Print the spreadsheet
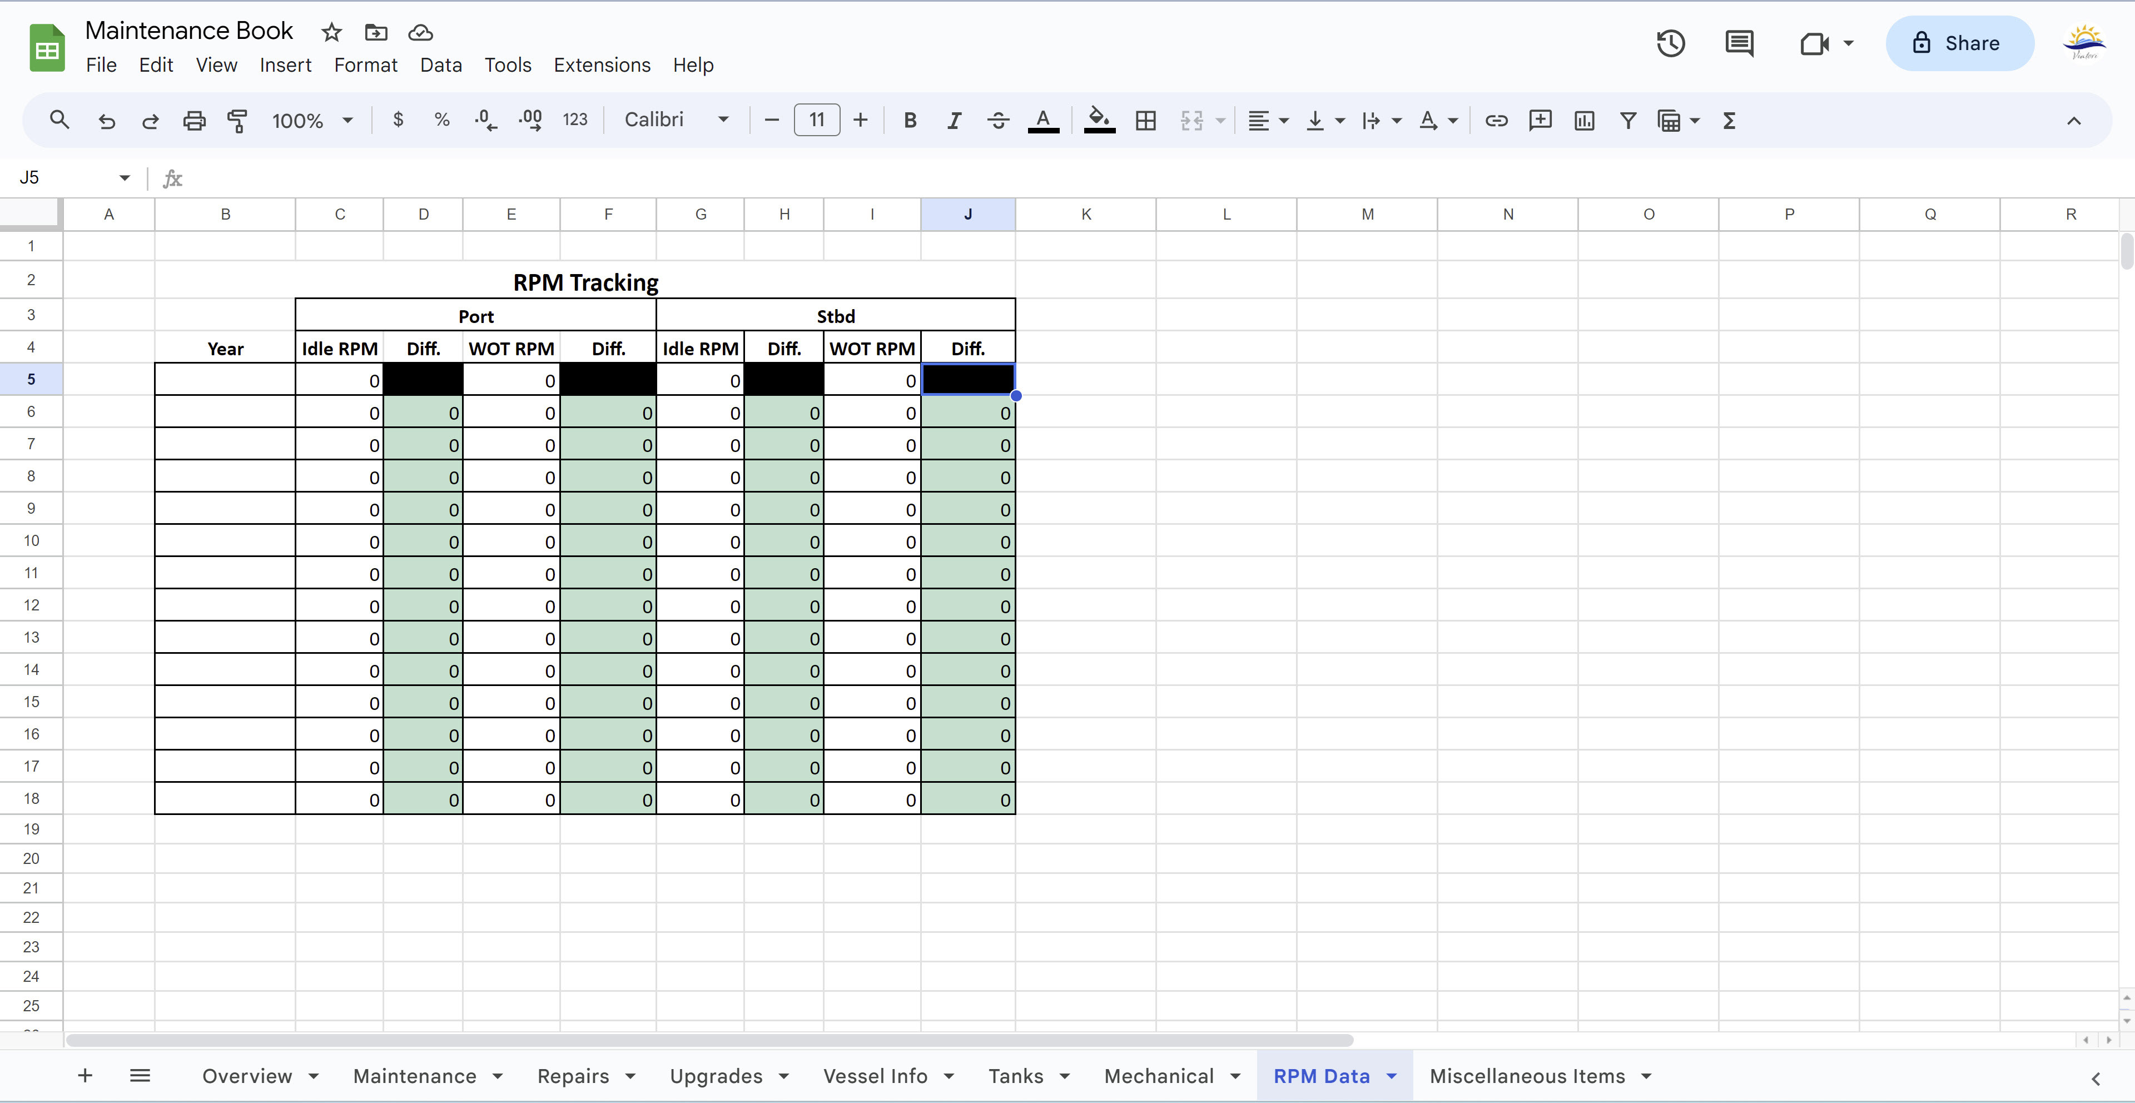Image resolution: width=2135 pixels, height=1103 pixels. [x=194, y=120]
